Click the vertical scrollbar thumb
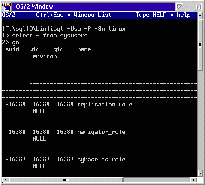205x185 pixels. [x=200, y=45]
